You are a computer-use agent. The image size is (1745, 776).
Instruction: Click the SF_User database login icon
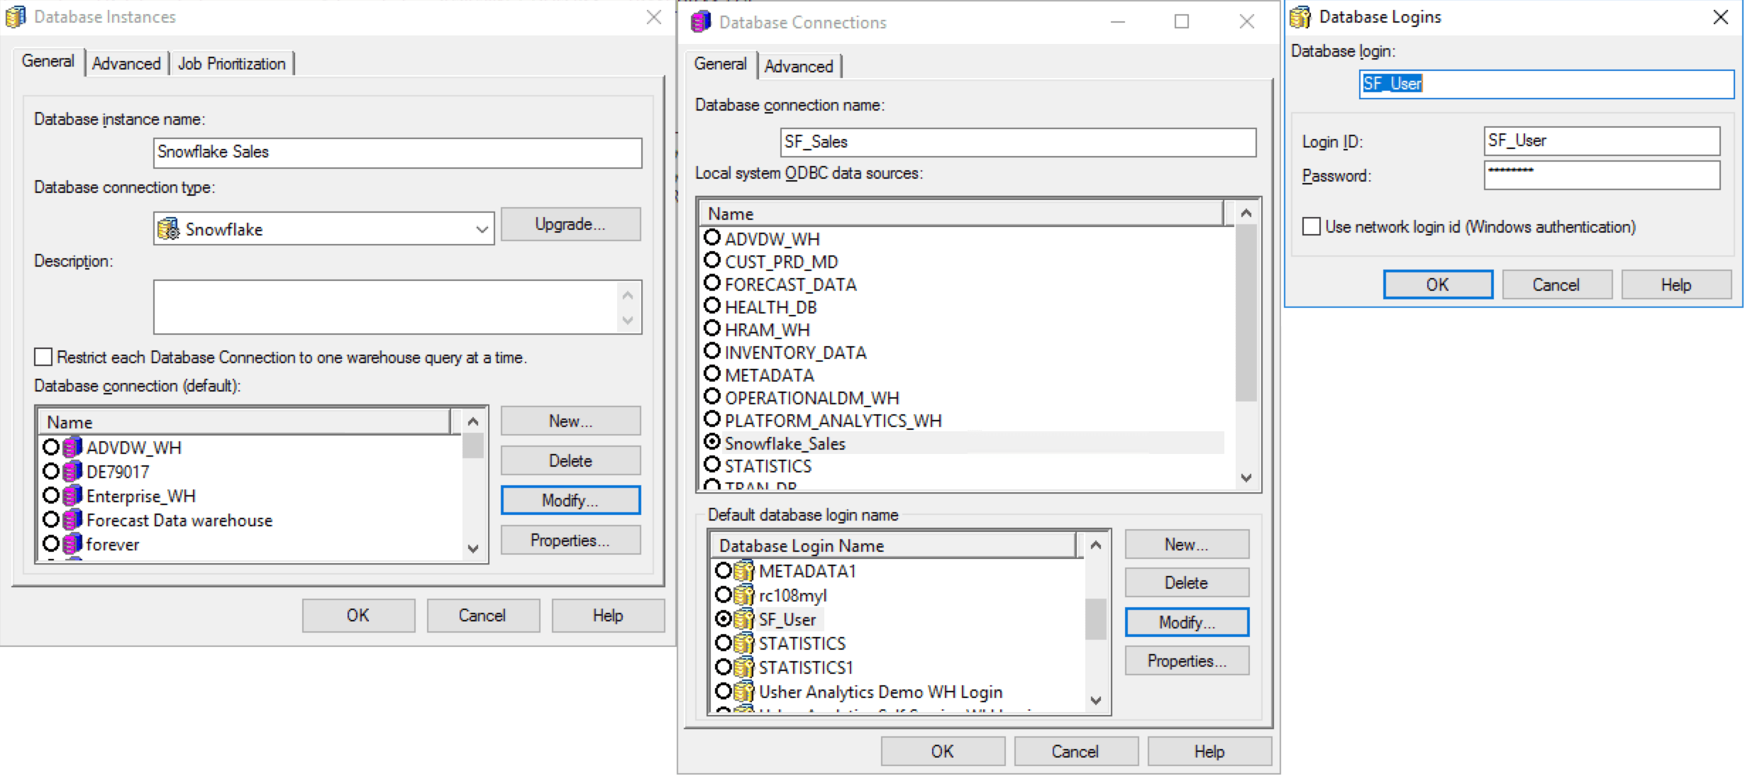point(743,619)
